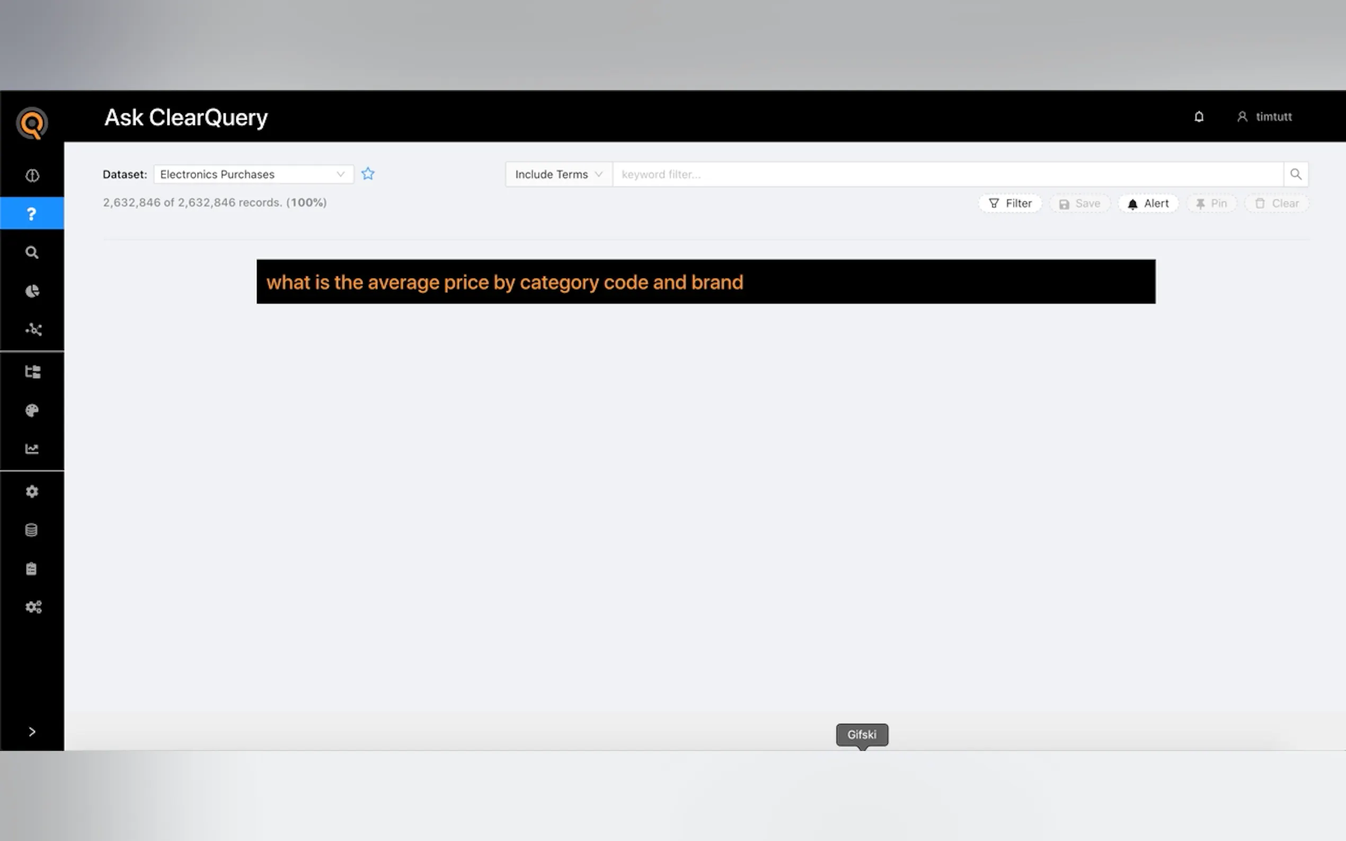Open the magnifier search sidebar icon
The width and height of the screenshot is (1346, 841).
pyautogui.click(x=32, y=253)
